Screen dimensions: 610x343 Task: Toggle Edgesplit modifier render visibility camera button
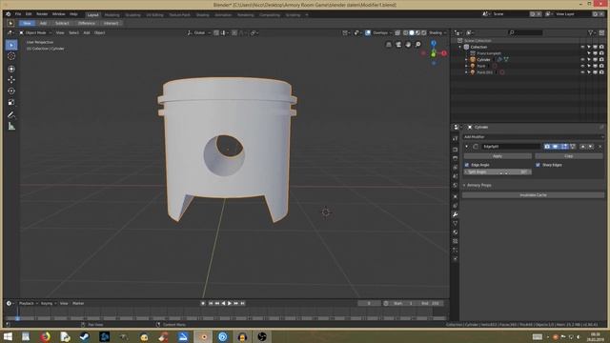click(547, 147)
